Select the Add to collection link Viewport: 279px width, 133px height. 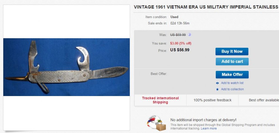[x=232, y=89]
